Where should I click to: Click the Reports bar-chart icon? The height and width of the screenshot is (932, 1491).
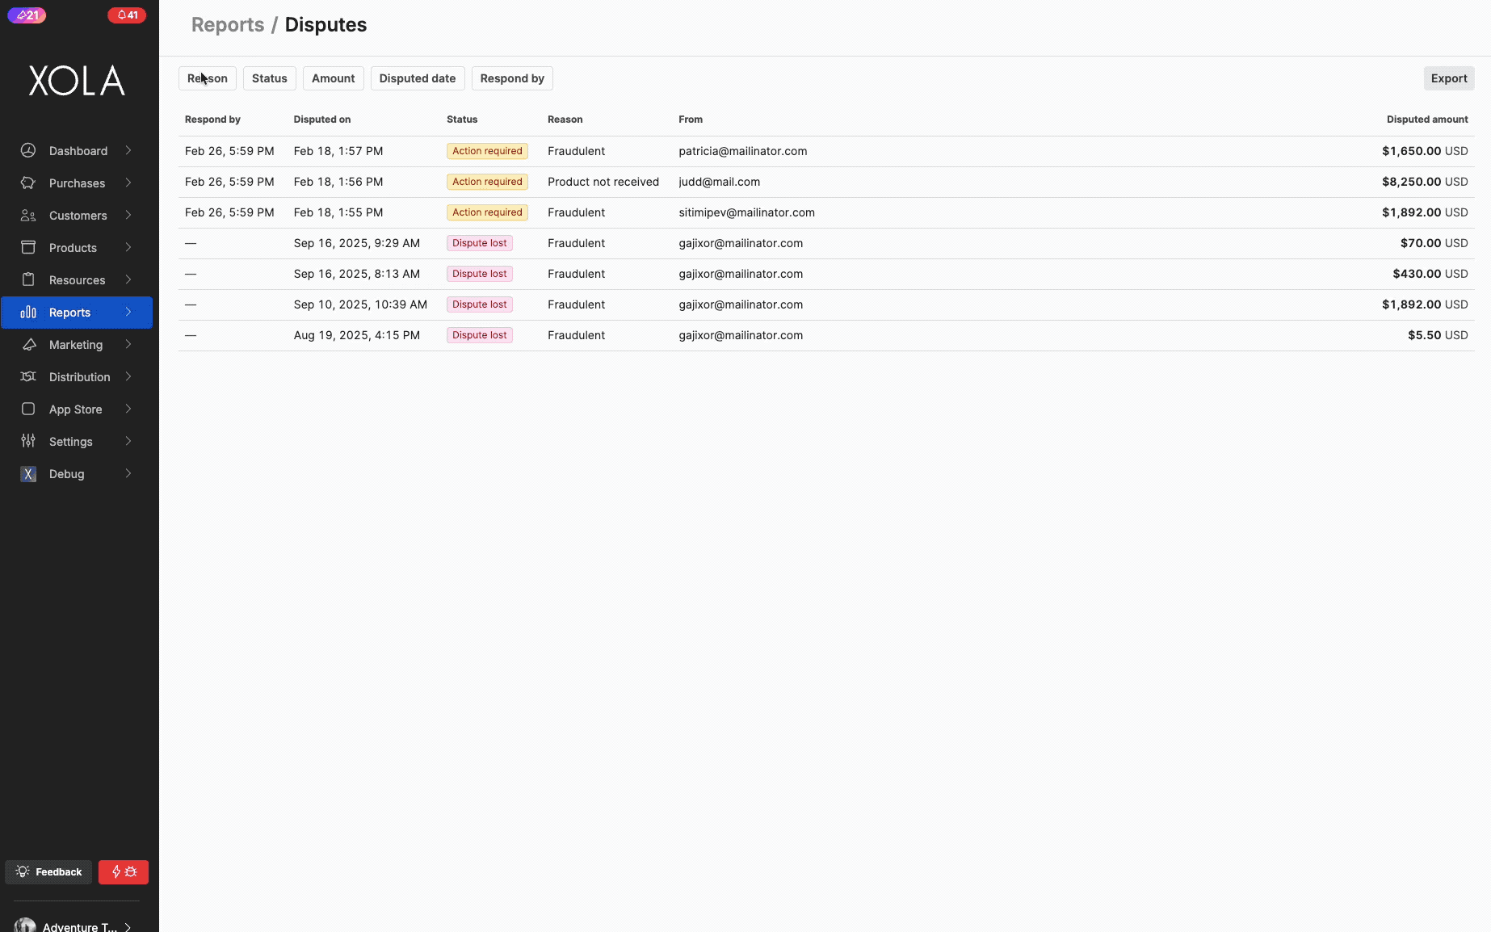[28, 313]
